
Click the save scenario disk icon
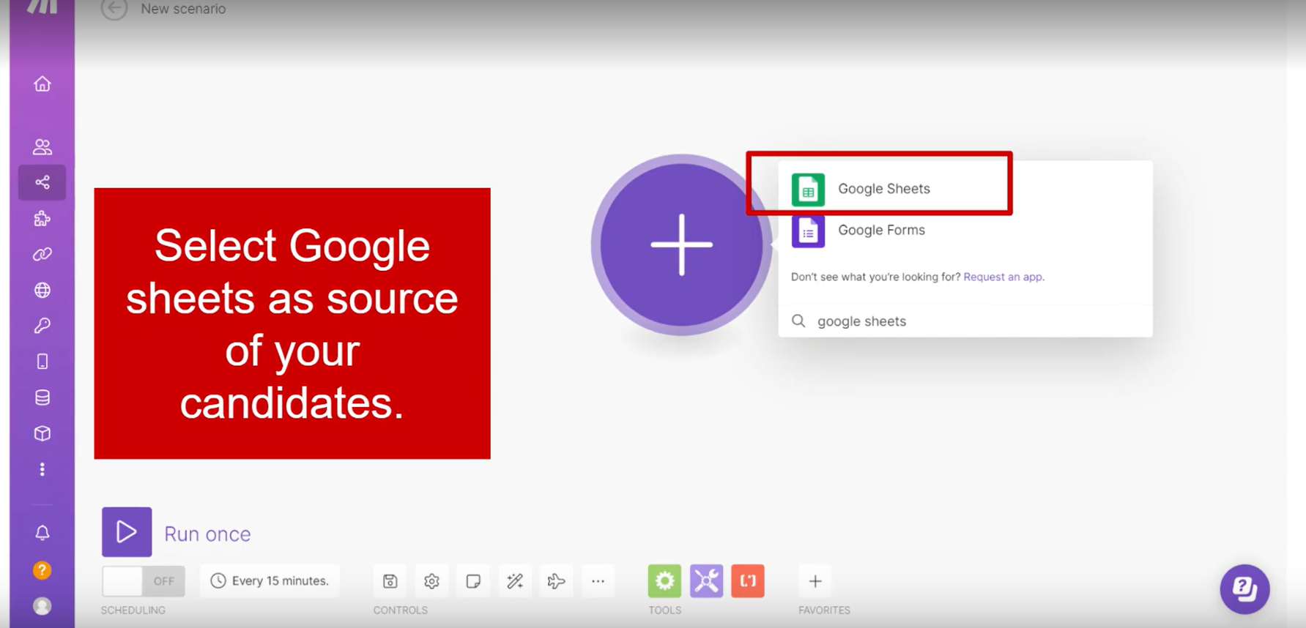390,581
